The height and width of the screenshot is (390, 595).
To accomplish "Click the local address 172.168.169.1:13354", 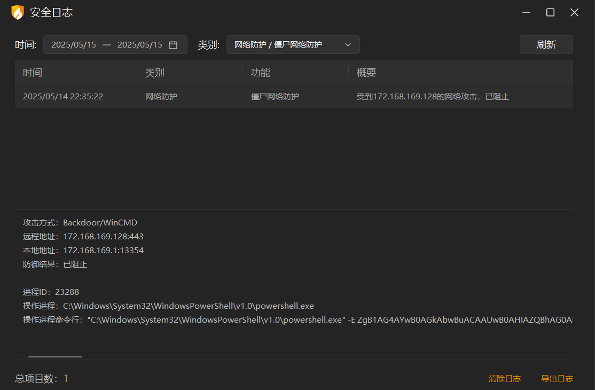I will coord(103,251).
